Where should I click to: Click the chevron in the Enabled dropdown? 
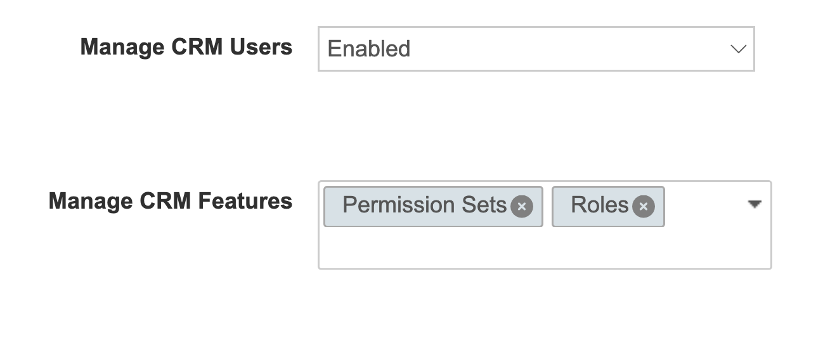pyautogui.click(x=738, y=49)
